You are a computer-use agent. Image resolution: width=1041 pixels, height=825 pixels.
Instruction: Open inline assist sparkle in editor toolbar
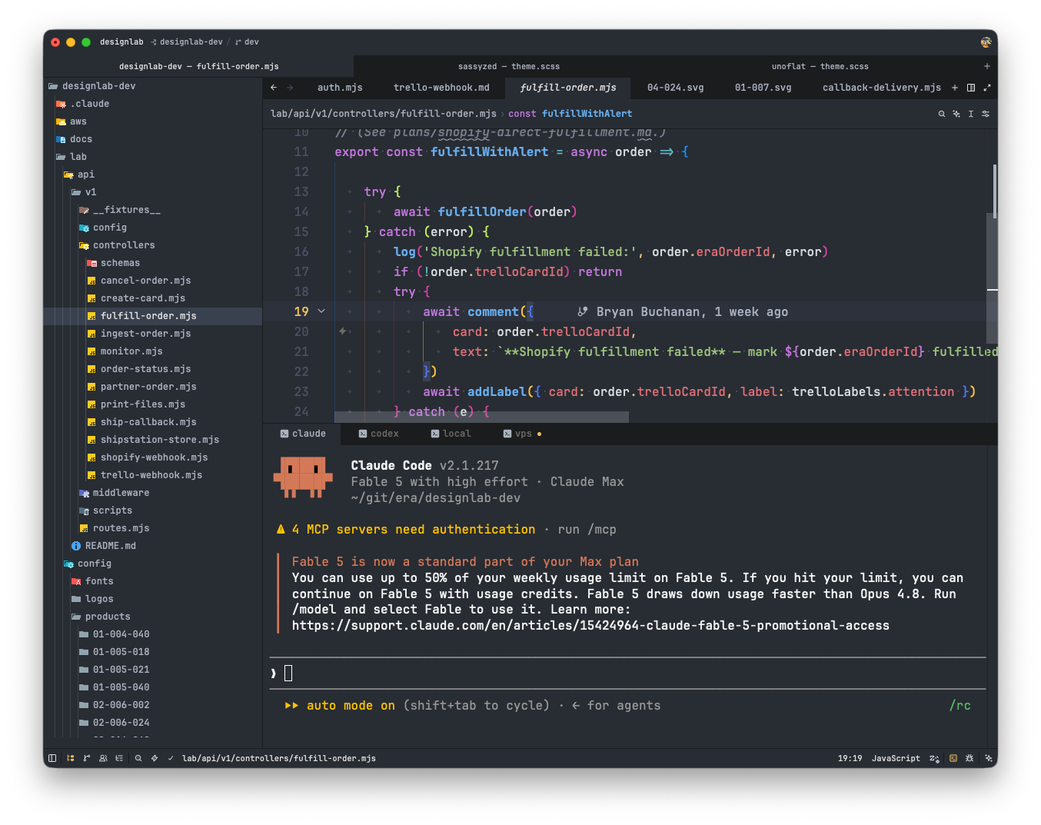(x=956, y=114)
